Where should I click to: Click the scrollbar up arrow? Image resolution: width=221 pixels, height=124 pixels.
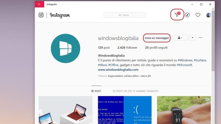tap(213, 9)
